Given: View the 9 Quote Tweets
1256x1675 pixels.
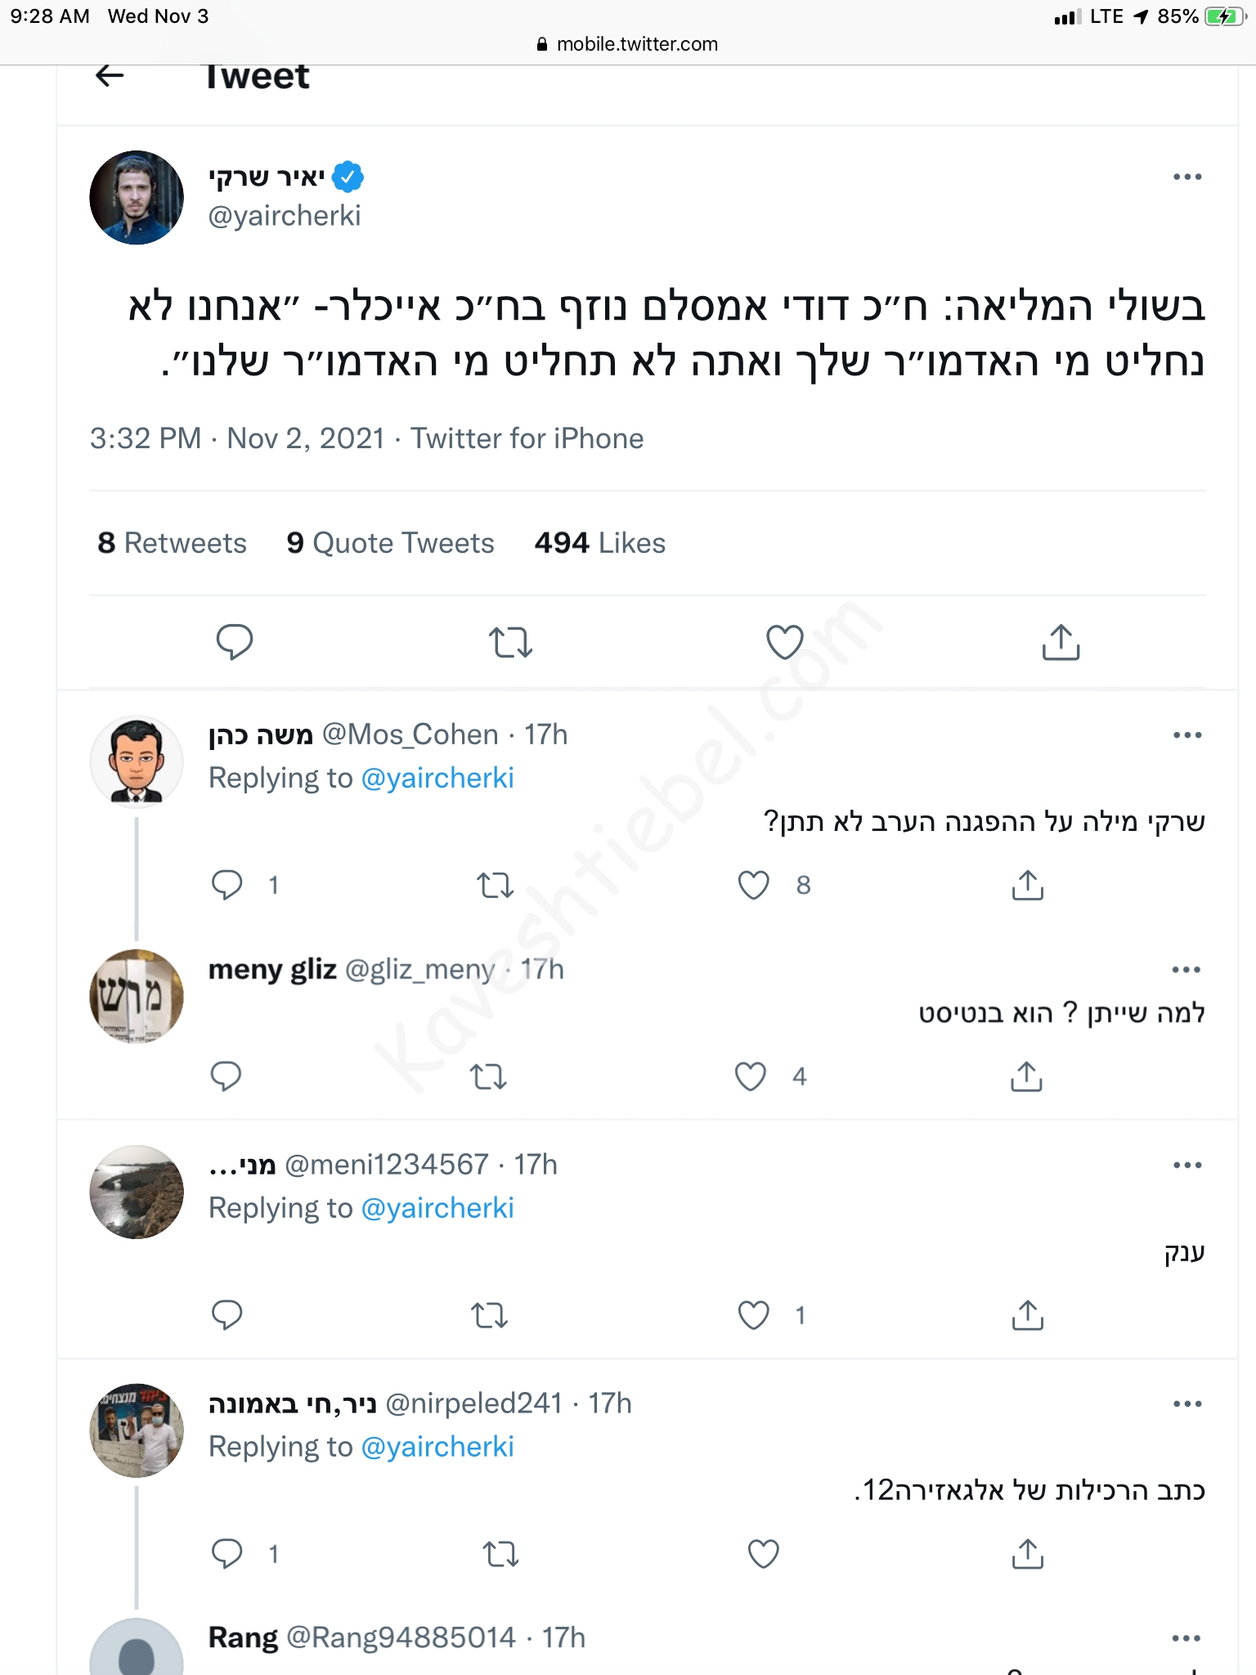Looking at the screenshot, I should tap(390, 543).
